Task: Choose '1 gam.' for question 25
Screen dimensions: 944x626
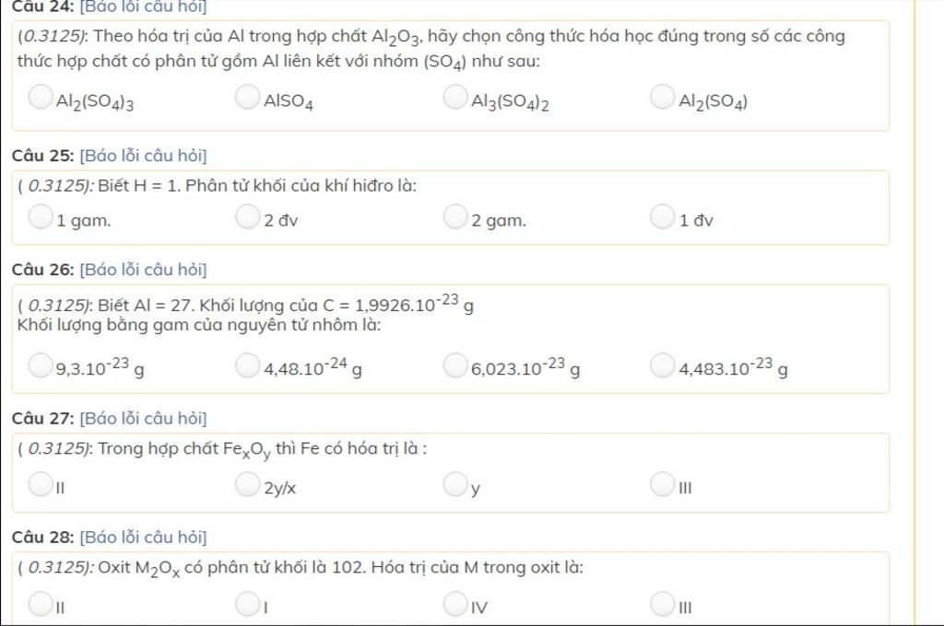Action: [41, 217]
